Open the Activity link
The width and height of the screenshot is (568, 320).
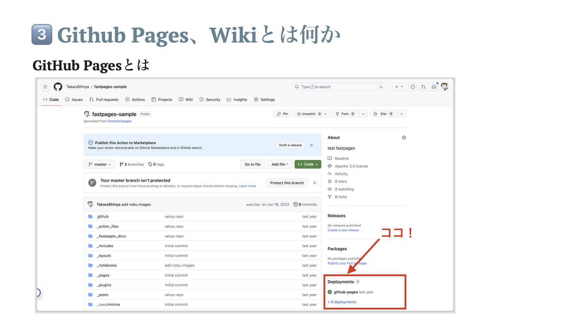pos(338,174)
